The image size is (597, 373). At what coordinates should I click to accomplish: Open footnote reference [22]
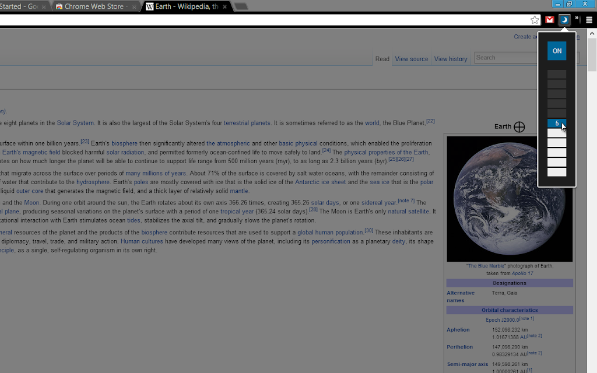click(x=430, y=121)
